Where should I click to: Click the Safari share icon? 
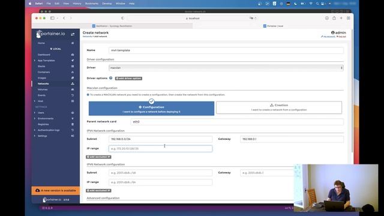(334, 18)
